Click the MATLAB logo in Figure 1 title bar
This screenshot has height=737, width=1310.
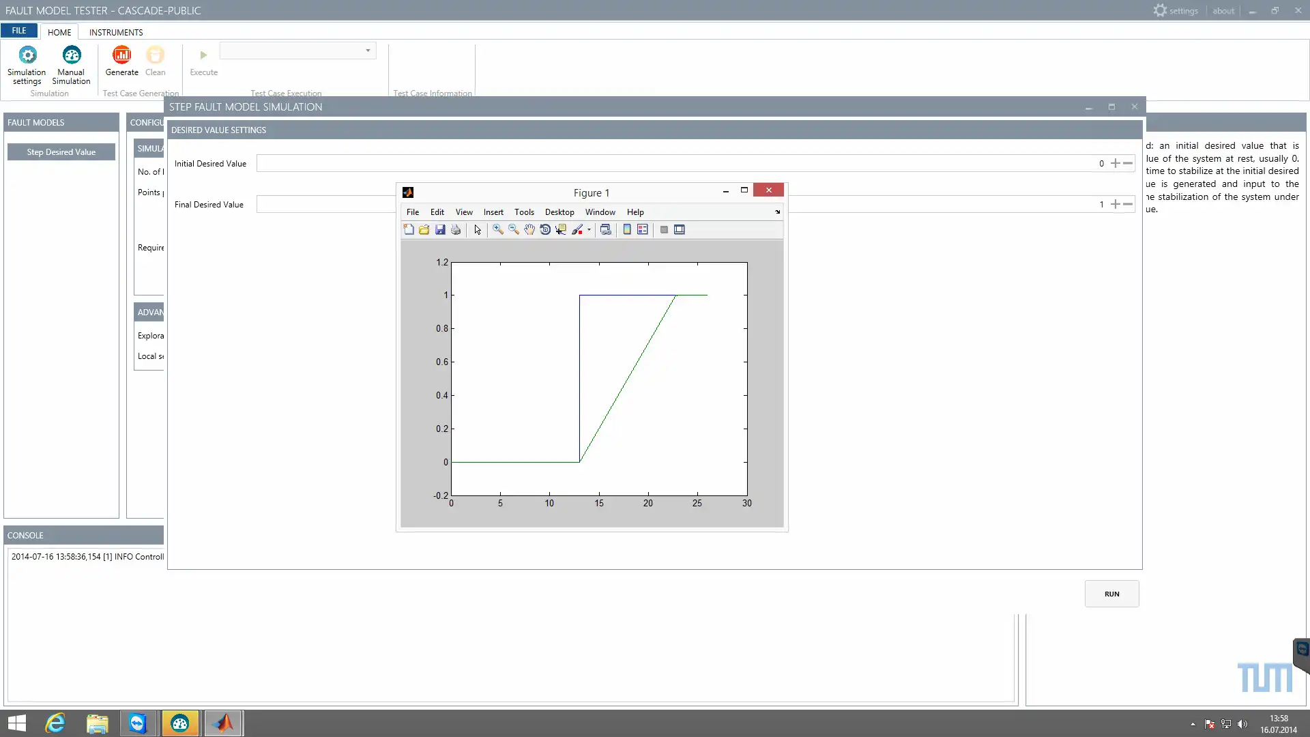click(408, 192)
